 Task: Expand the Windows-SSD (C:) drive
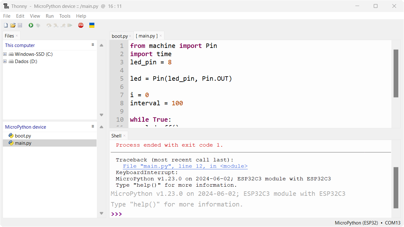(5, 54)
